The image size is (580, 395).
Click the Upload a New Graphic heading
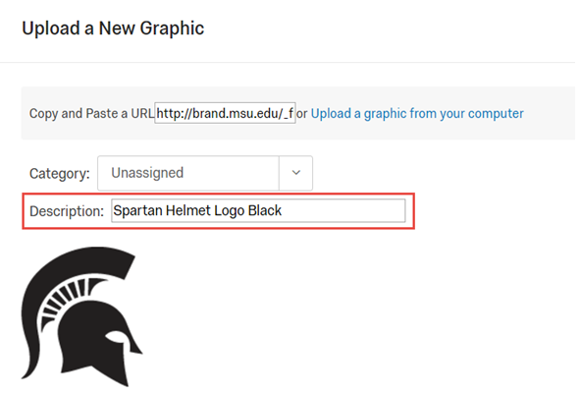click(x=113, y=28)
